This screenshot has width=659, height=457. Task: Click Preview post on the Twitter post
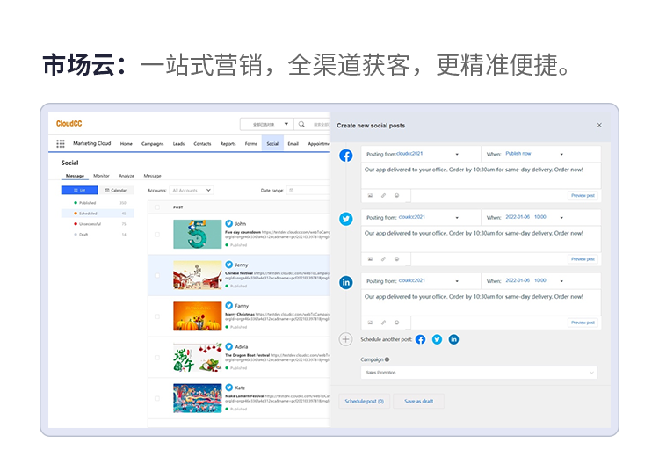(583, 259)
